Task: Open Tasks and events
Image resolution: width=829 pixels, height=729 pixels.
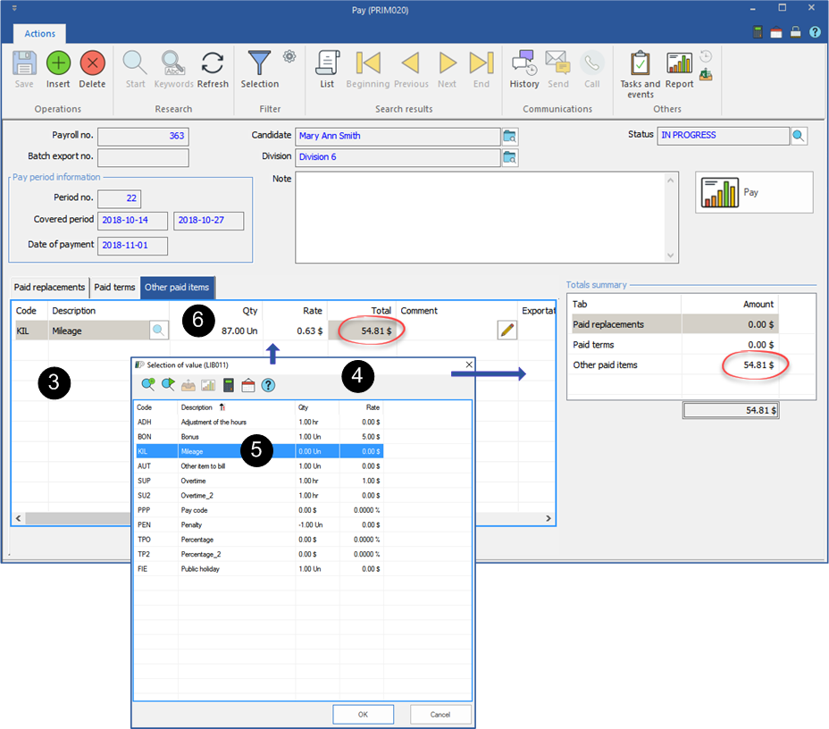Action: tap(641, 63)
